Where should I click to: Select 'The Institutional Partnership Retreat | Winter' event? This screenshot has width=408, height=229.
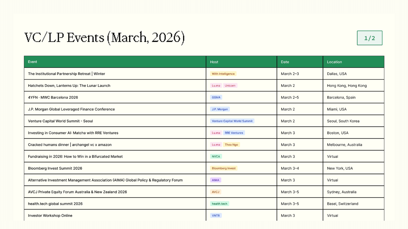point(67,74)
